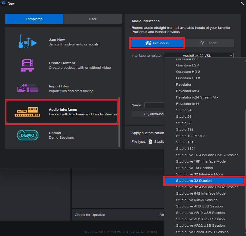Click the Audio Interfaces rack devices icon
The width and height of the screenshot is (246, 236).
pyautogui.click(x=27, y=112)
